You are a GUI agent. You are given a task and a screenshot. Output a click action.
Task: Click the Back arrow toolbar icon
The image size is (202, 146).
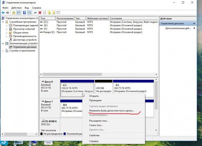[x=3, y=13]
